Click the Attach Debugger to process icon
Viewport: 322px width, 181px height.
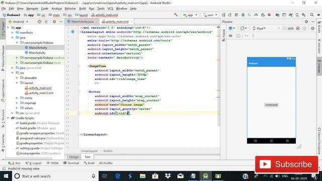click(x=263, y=15)
